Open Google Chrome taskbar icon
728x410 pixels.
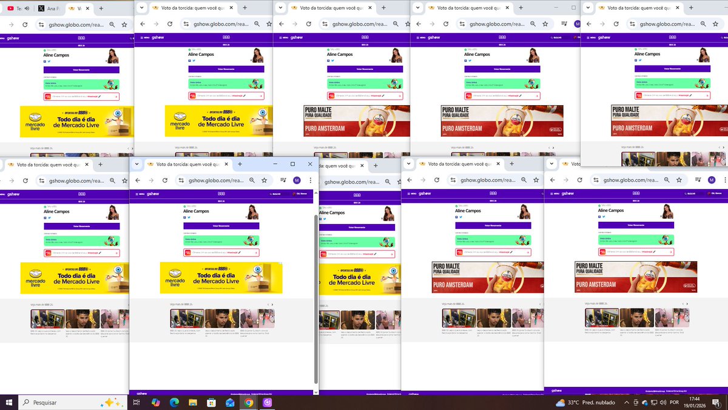pos(248,402)
